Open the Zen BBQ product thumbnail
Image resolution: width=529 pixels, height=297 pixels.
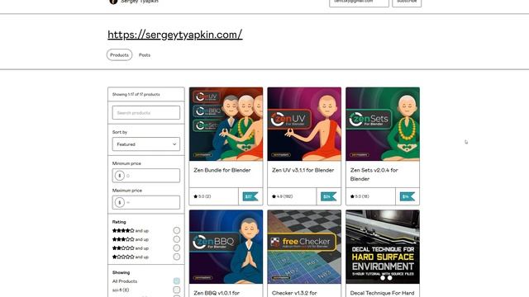coord(226,247)
